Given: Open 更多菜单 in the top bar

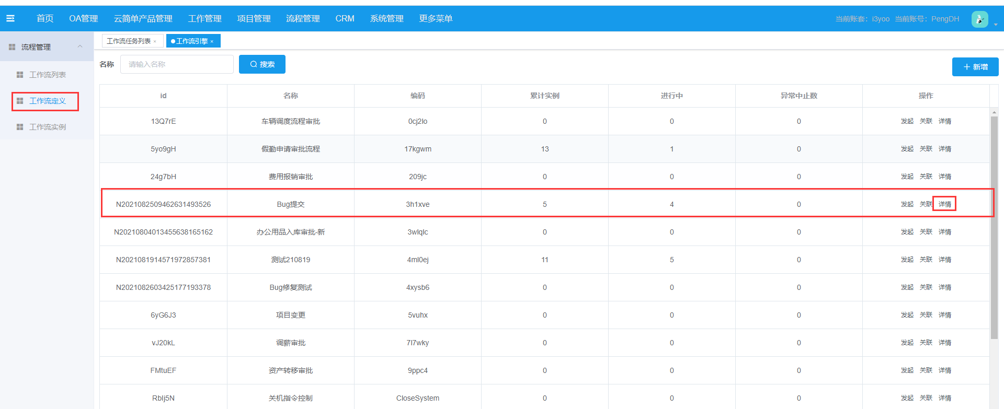Looking at the screenshot, I should [x=436, y=18].
